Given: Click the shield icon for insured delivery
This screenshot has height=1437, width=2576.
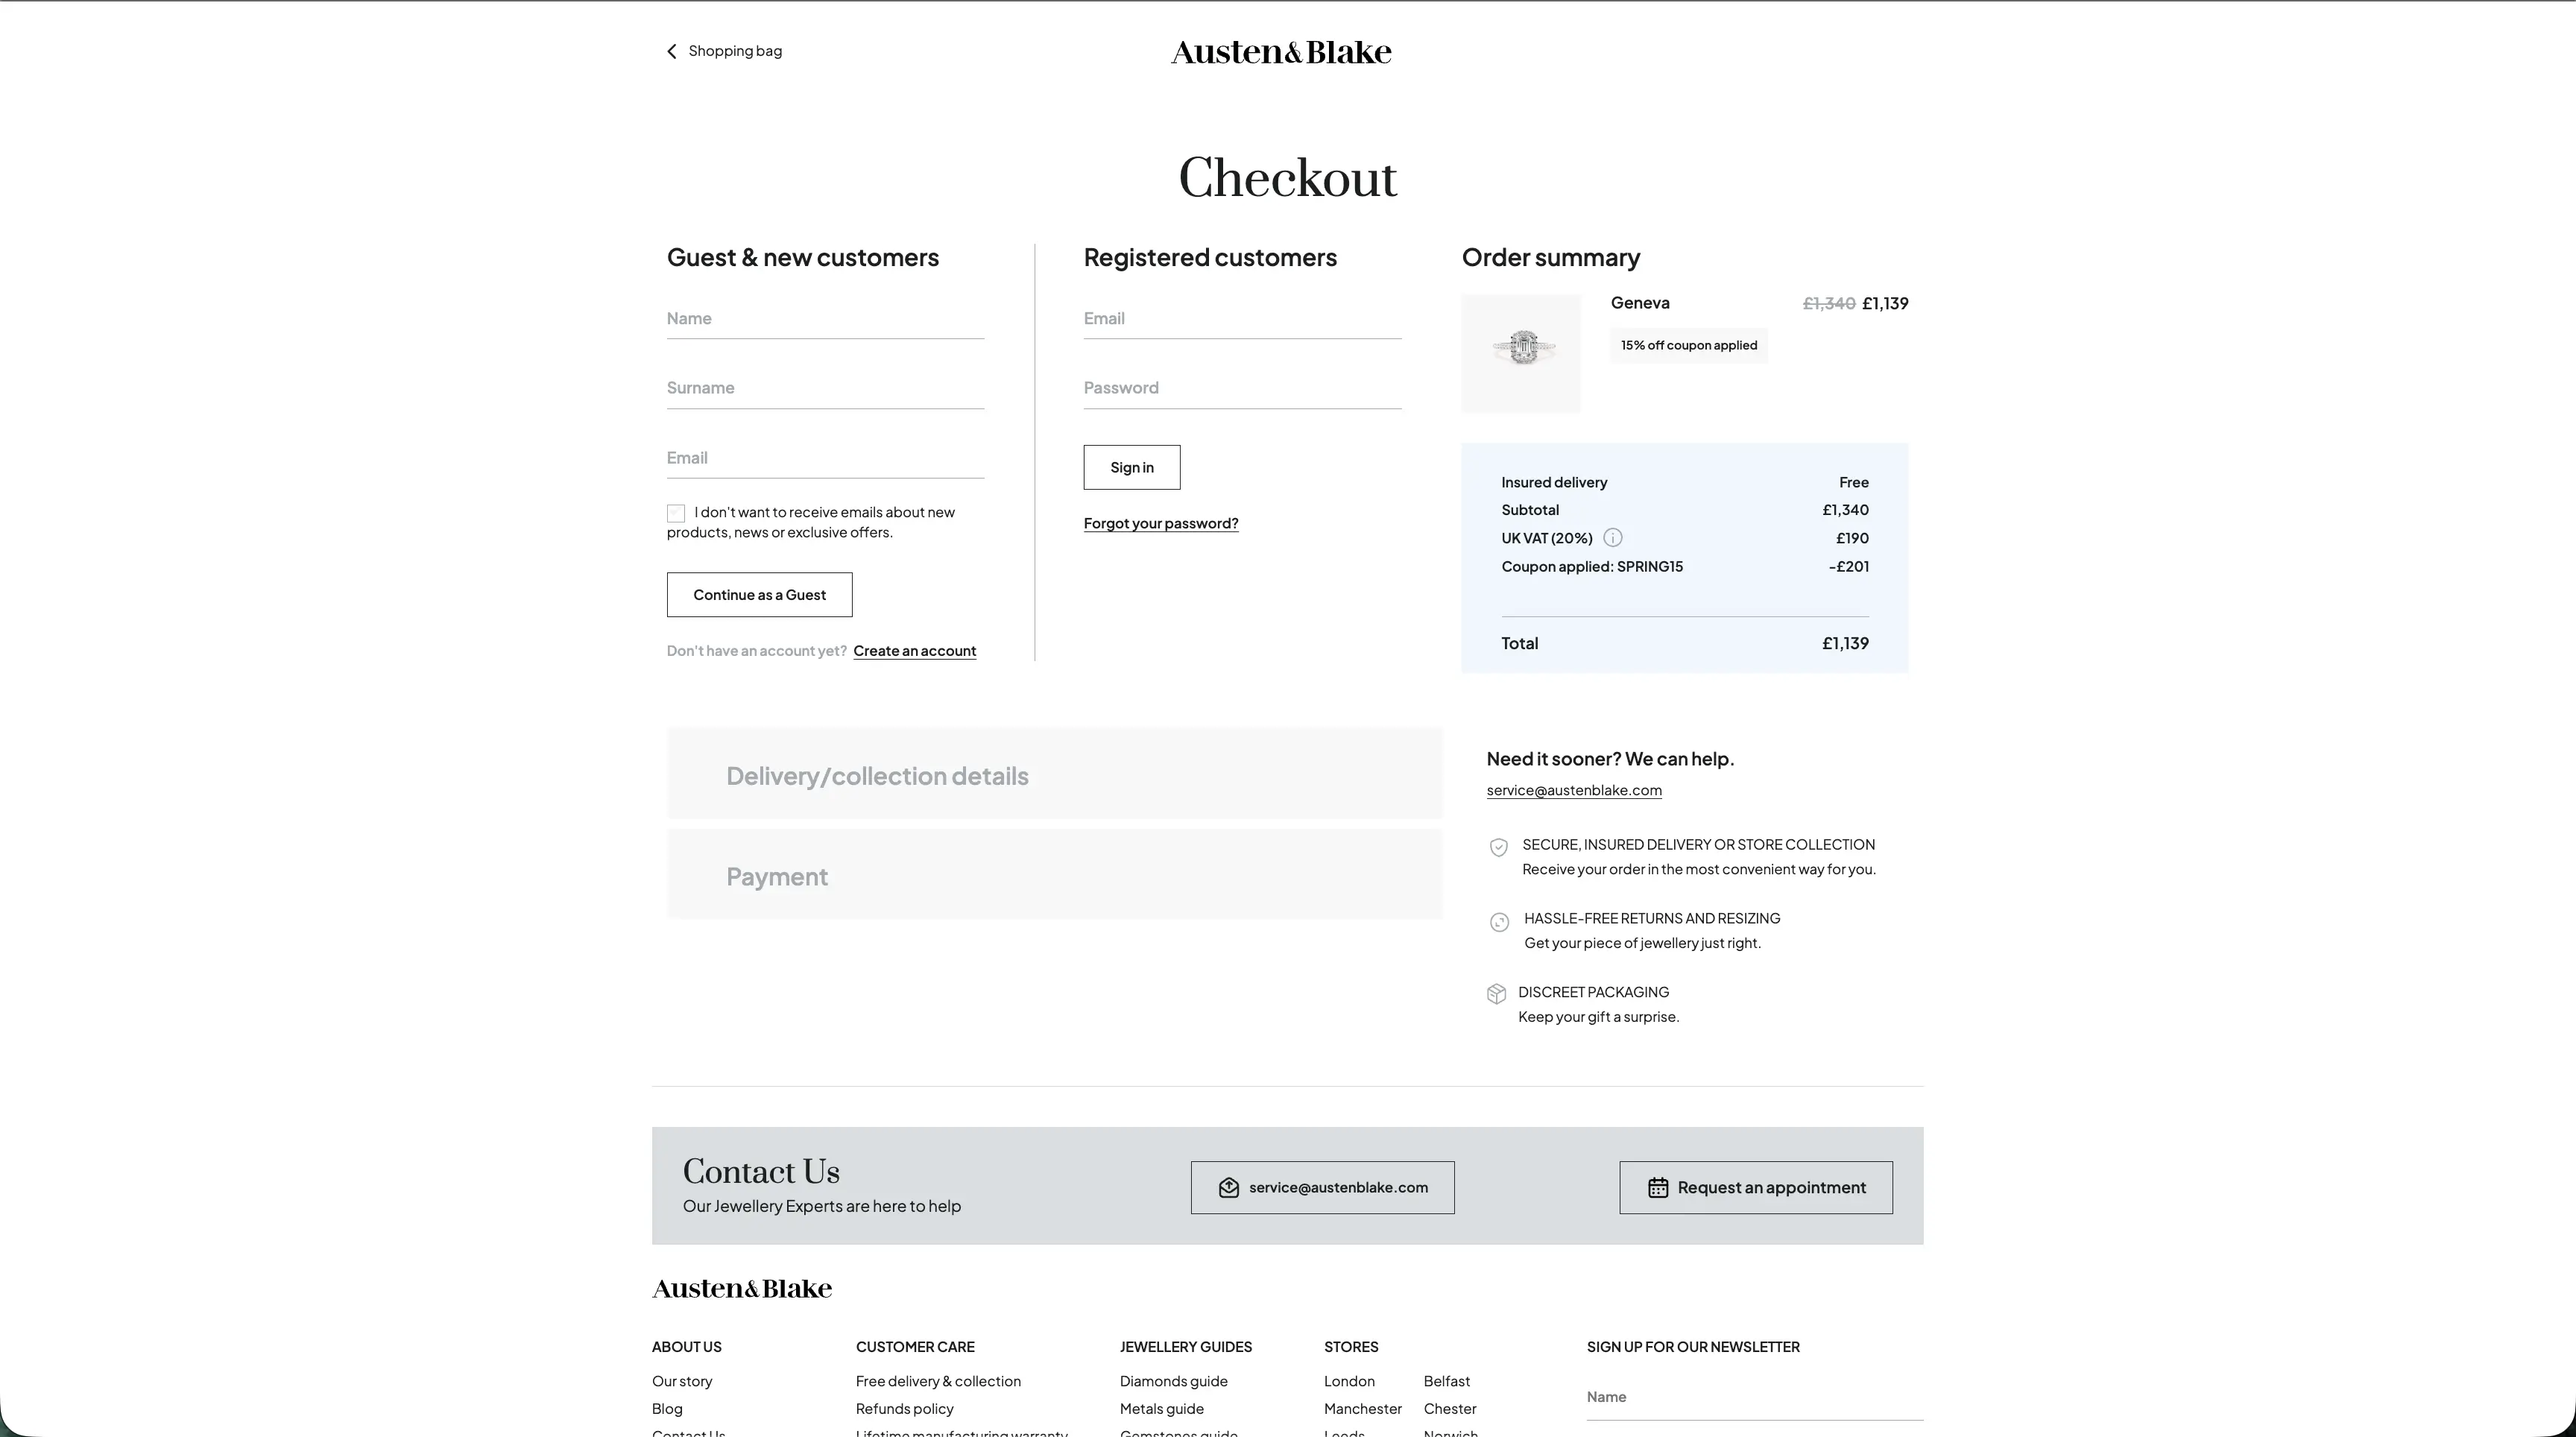Looking at the screenshot, I should (1498, 847).
